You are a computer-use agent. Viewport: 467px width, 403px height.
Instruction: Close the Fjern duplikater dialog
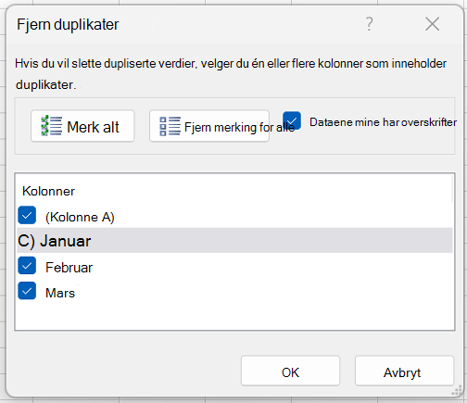[x=432, y=24]
